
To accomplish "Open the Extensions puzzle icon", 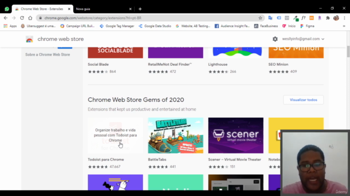I will [328, 18].
